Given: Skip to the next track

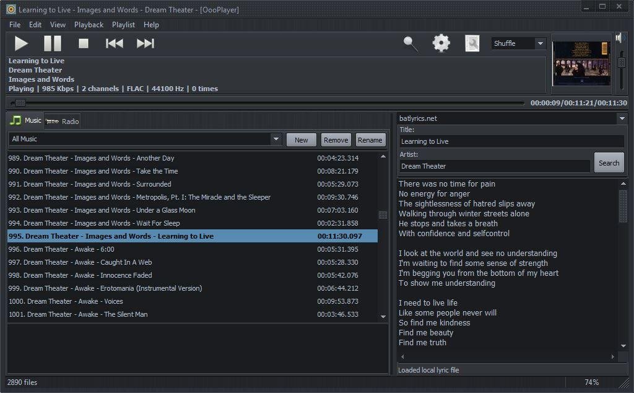Looking at the screenshot, I should (x=145, y=43).
